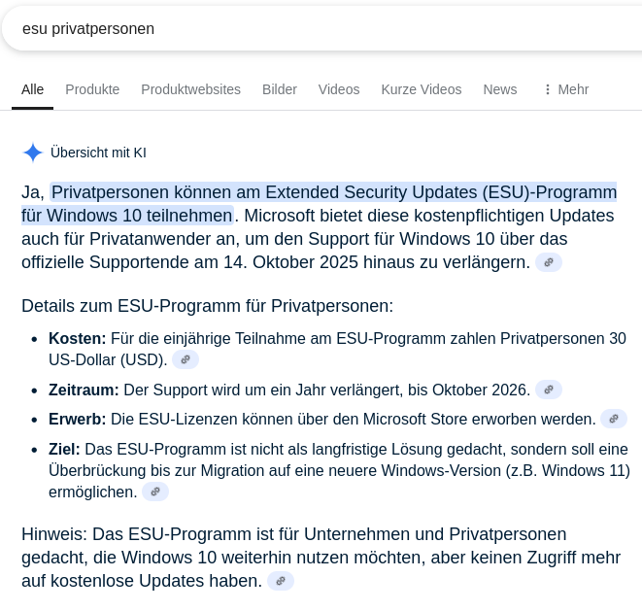Click the link chip beside Zeitraum bullet

[x=549, y=390]
